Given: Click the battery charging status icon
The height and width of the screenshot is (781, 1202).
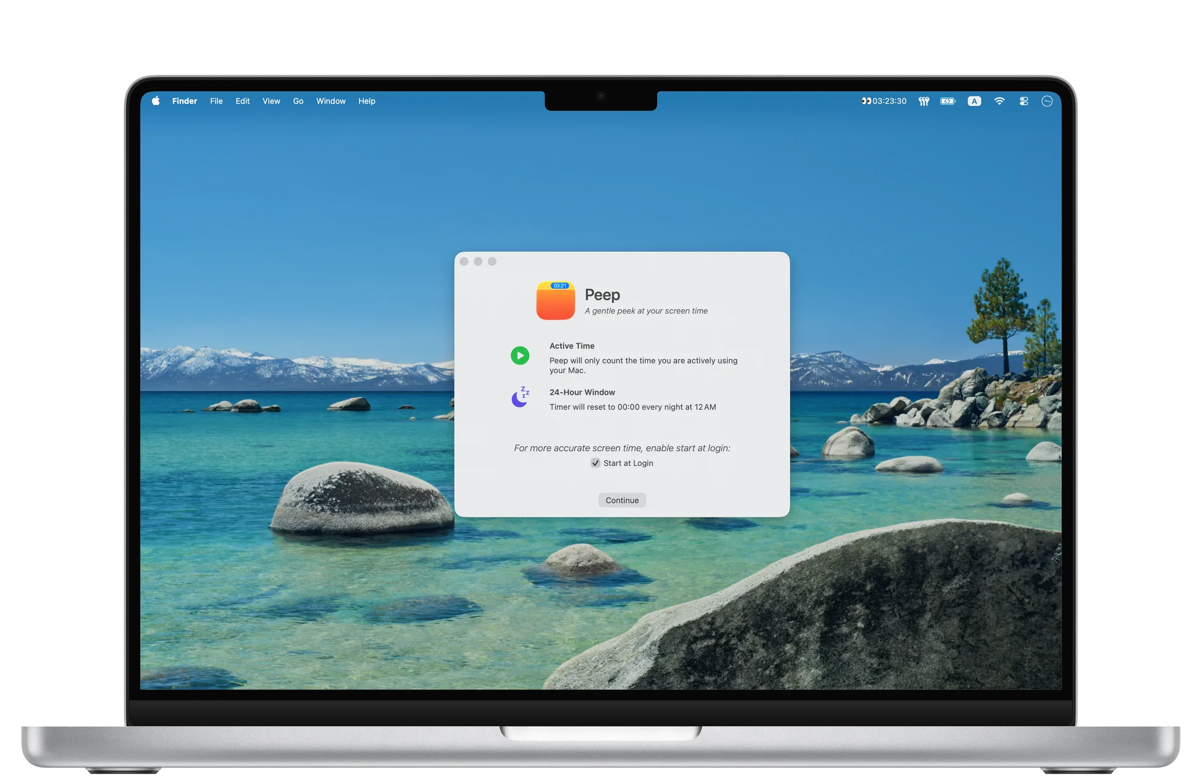Looking at the screenshot, I should coord(948,102).
